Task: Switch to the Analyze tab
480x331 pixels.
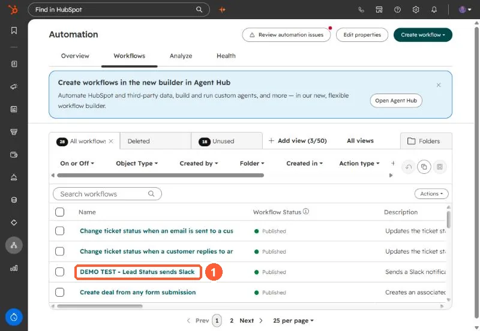Action: coord(181,56)
